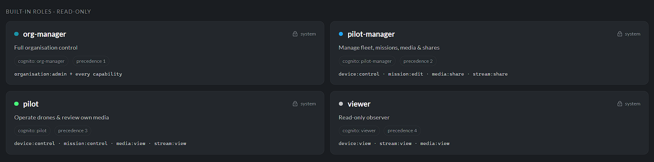This screenshot has width=654, height=162.
Task: Click 'media:share' capability text
Action: pyautogui.click(x=448, y=74)
